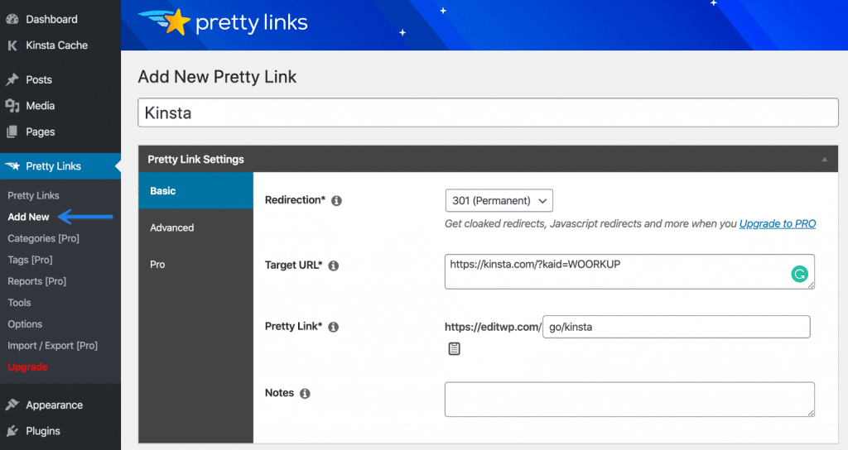The image size is (848, 450).
Task: Open Categories [Pro] submenu
Action: pyautogui.click(x=43, y=238)
